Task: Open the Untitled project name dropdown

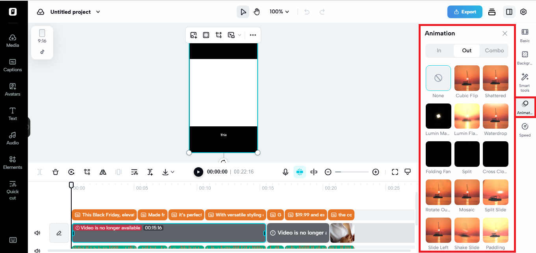Action: coord(98,12)
